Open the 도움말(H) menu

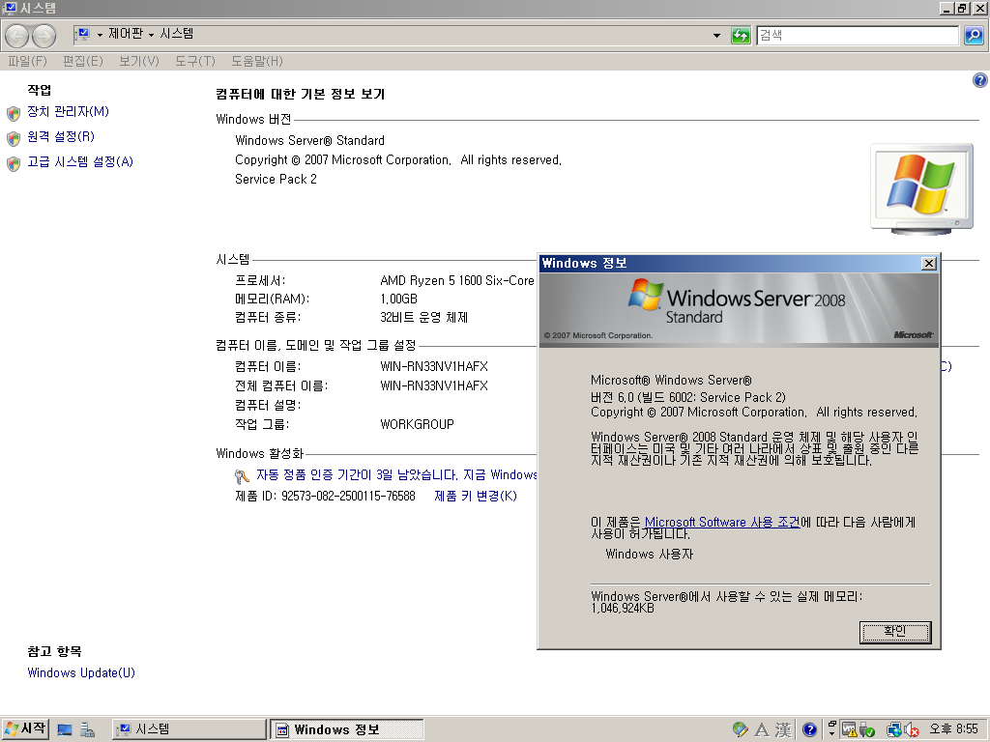257,61
